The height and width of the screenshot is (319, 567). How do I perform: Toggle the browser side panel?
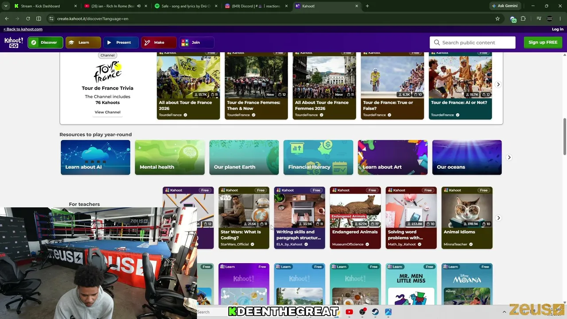[39, 19]
